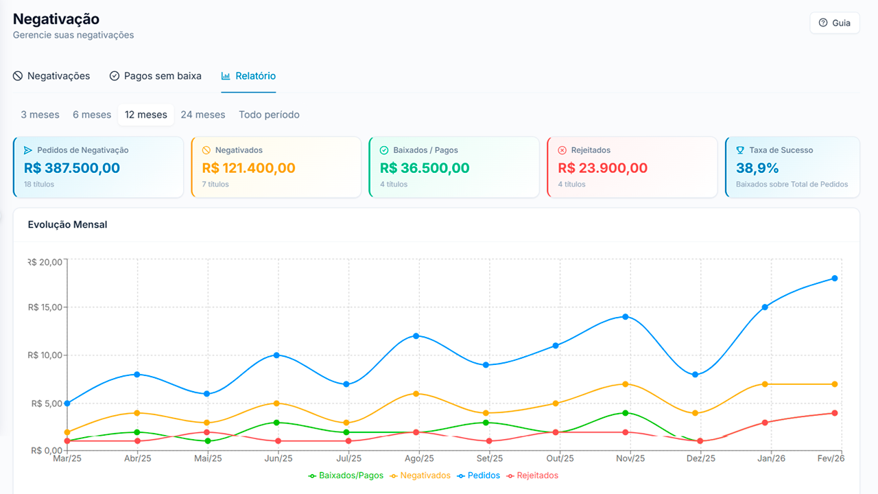Click the Mar/25 axis label

coord(67,458)
